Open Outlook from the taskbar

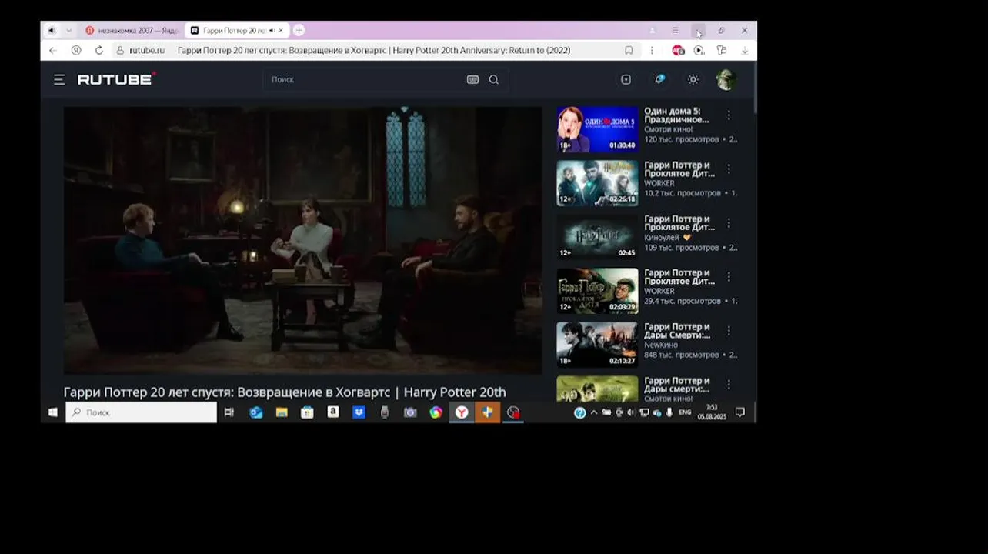point(256,412)
